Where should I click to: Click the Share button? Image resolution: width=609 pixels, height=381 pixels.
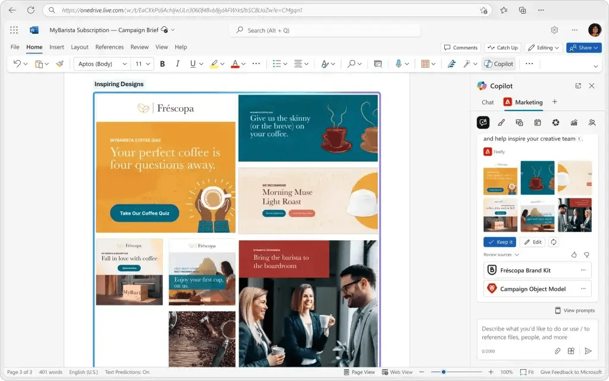584,48
